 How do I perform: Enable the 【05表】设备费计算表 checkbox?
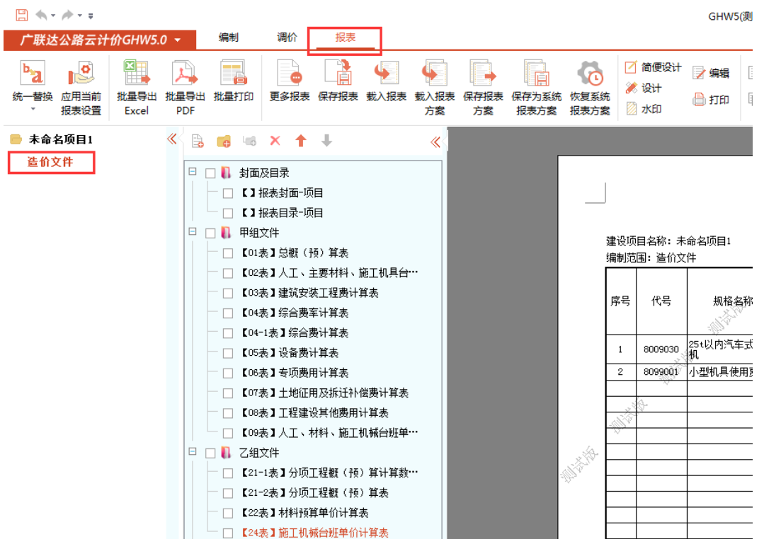227,353
